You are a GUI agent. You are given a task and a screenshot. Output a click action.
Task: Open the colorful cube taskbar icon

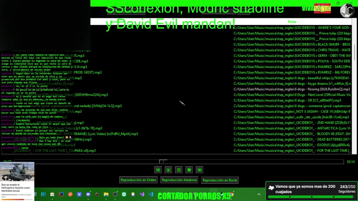(133, 194)
